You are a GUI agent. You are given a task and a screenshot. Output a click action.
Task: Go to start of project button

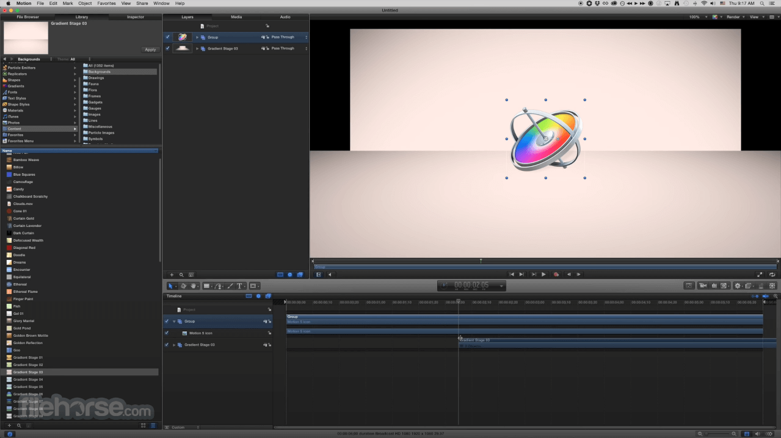coord(512,275)
